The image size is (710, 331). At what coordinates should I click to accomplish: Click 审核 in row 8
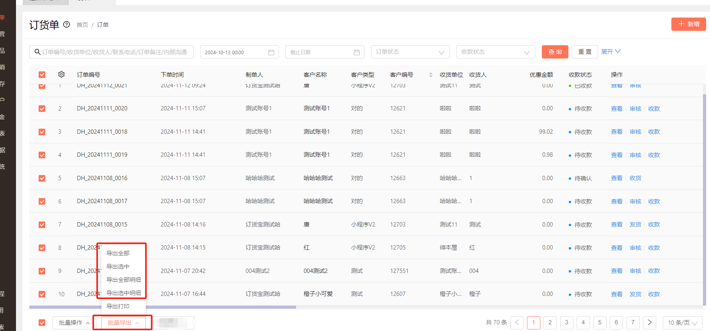[635, 248]
